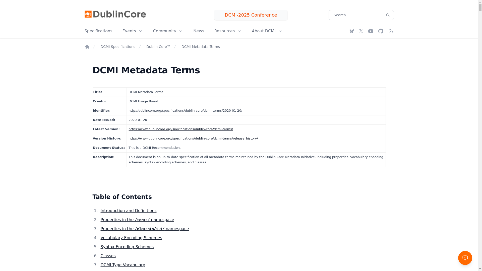
Task: Click the search magnifier icon
Action: click(388, 15)
